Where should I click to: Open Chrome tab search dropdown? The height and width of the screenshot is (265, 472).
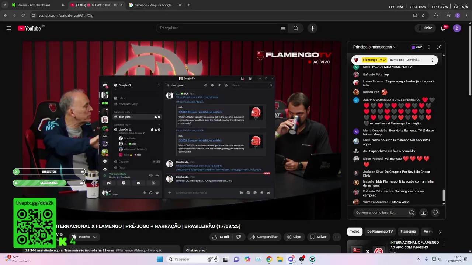tap(5, 5)
